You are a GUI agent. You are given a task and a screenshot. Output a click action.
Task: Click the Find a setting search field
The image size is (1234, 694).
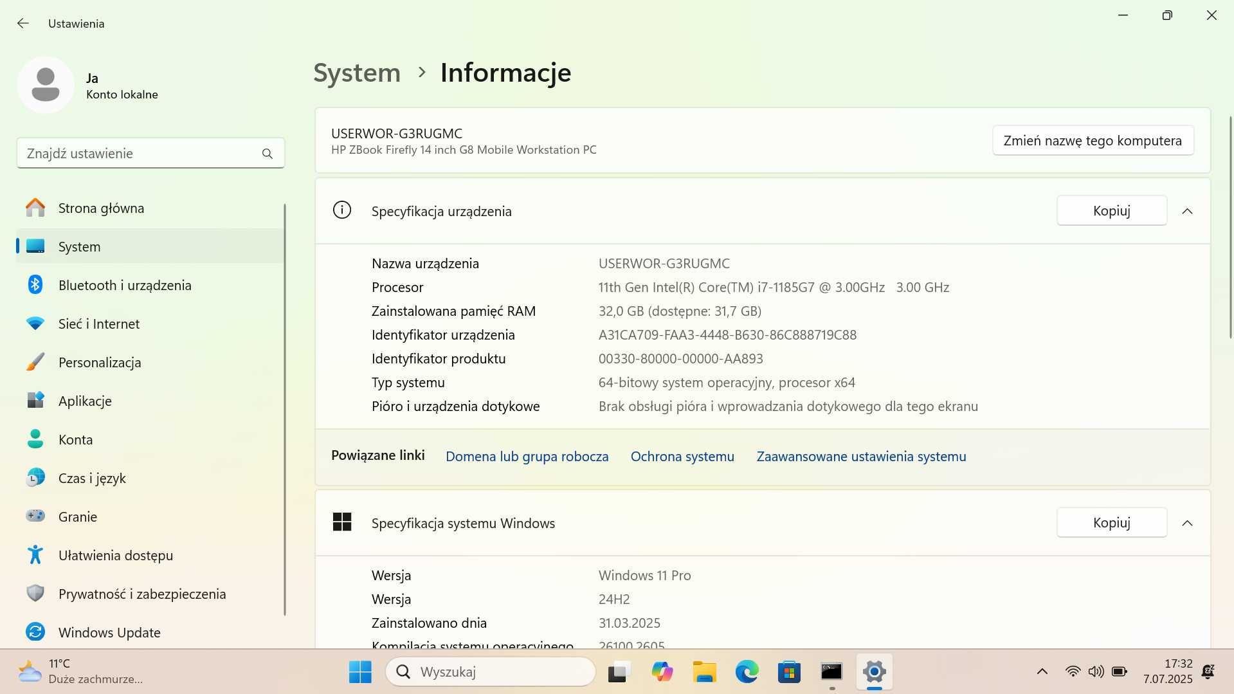click(x=150, y=153)
